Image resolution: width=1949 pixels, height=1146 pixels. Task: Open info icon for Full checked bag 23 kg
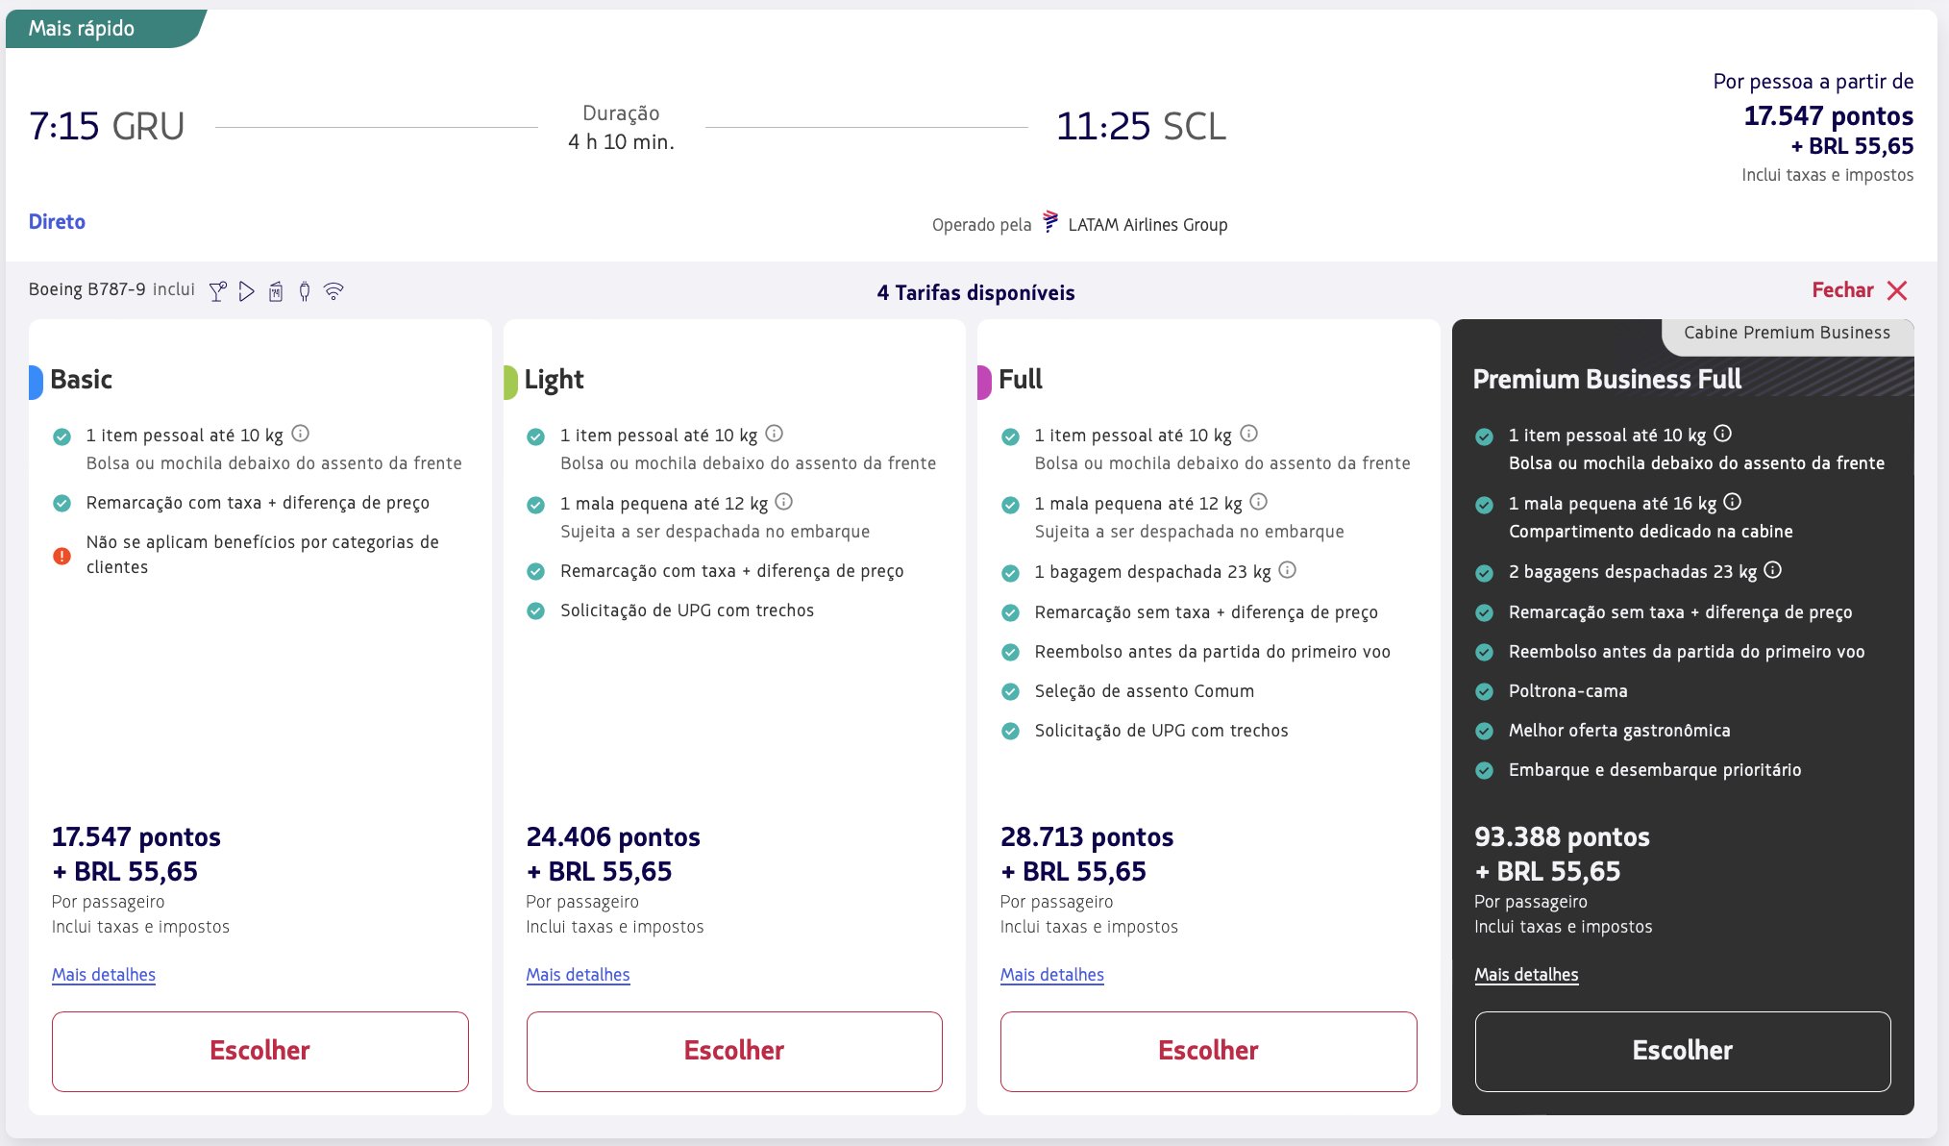coord(1288,570)
